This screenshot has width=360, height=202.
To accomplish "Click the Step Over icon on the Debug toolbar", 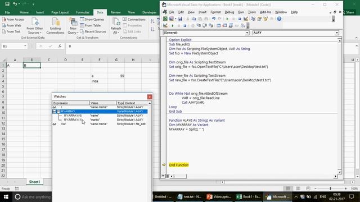I will click(x=204, y=25).
